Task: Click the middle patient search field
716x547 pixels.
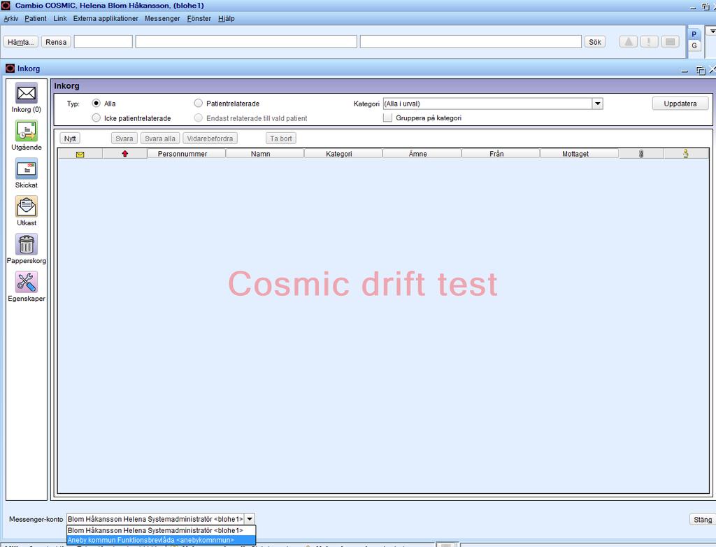Action: point(246,41)
